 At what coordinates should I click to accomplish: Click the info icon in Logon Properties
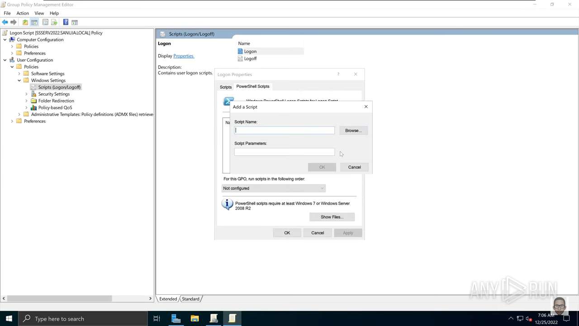pyautogui.click(x=227, y=204)
